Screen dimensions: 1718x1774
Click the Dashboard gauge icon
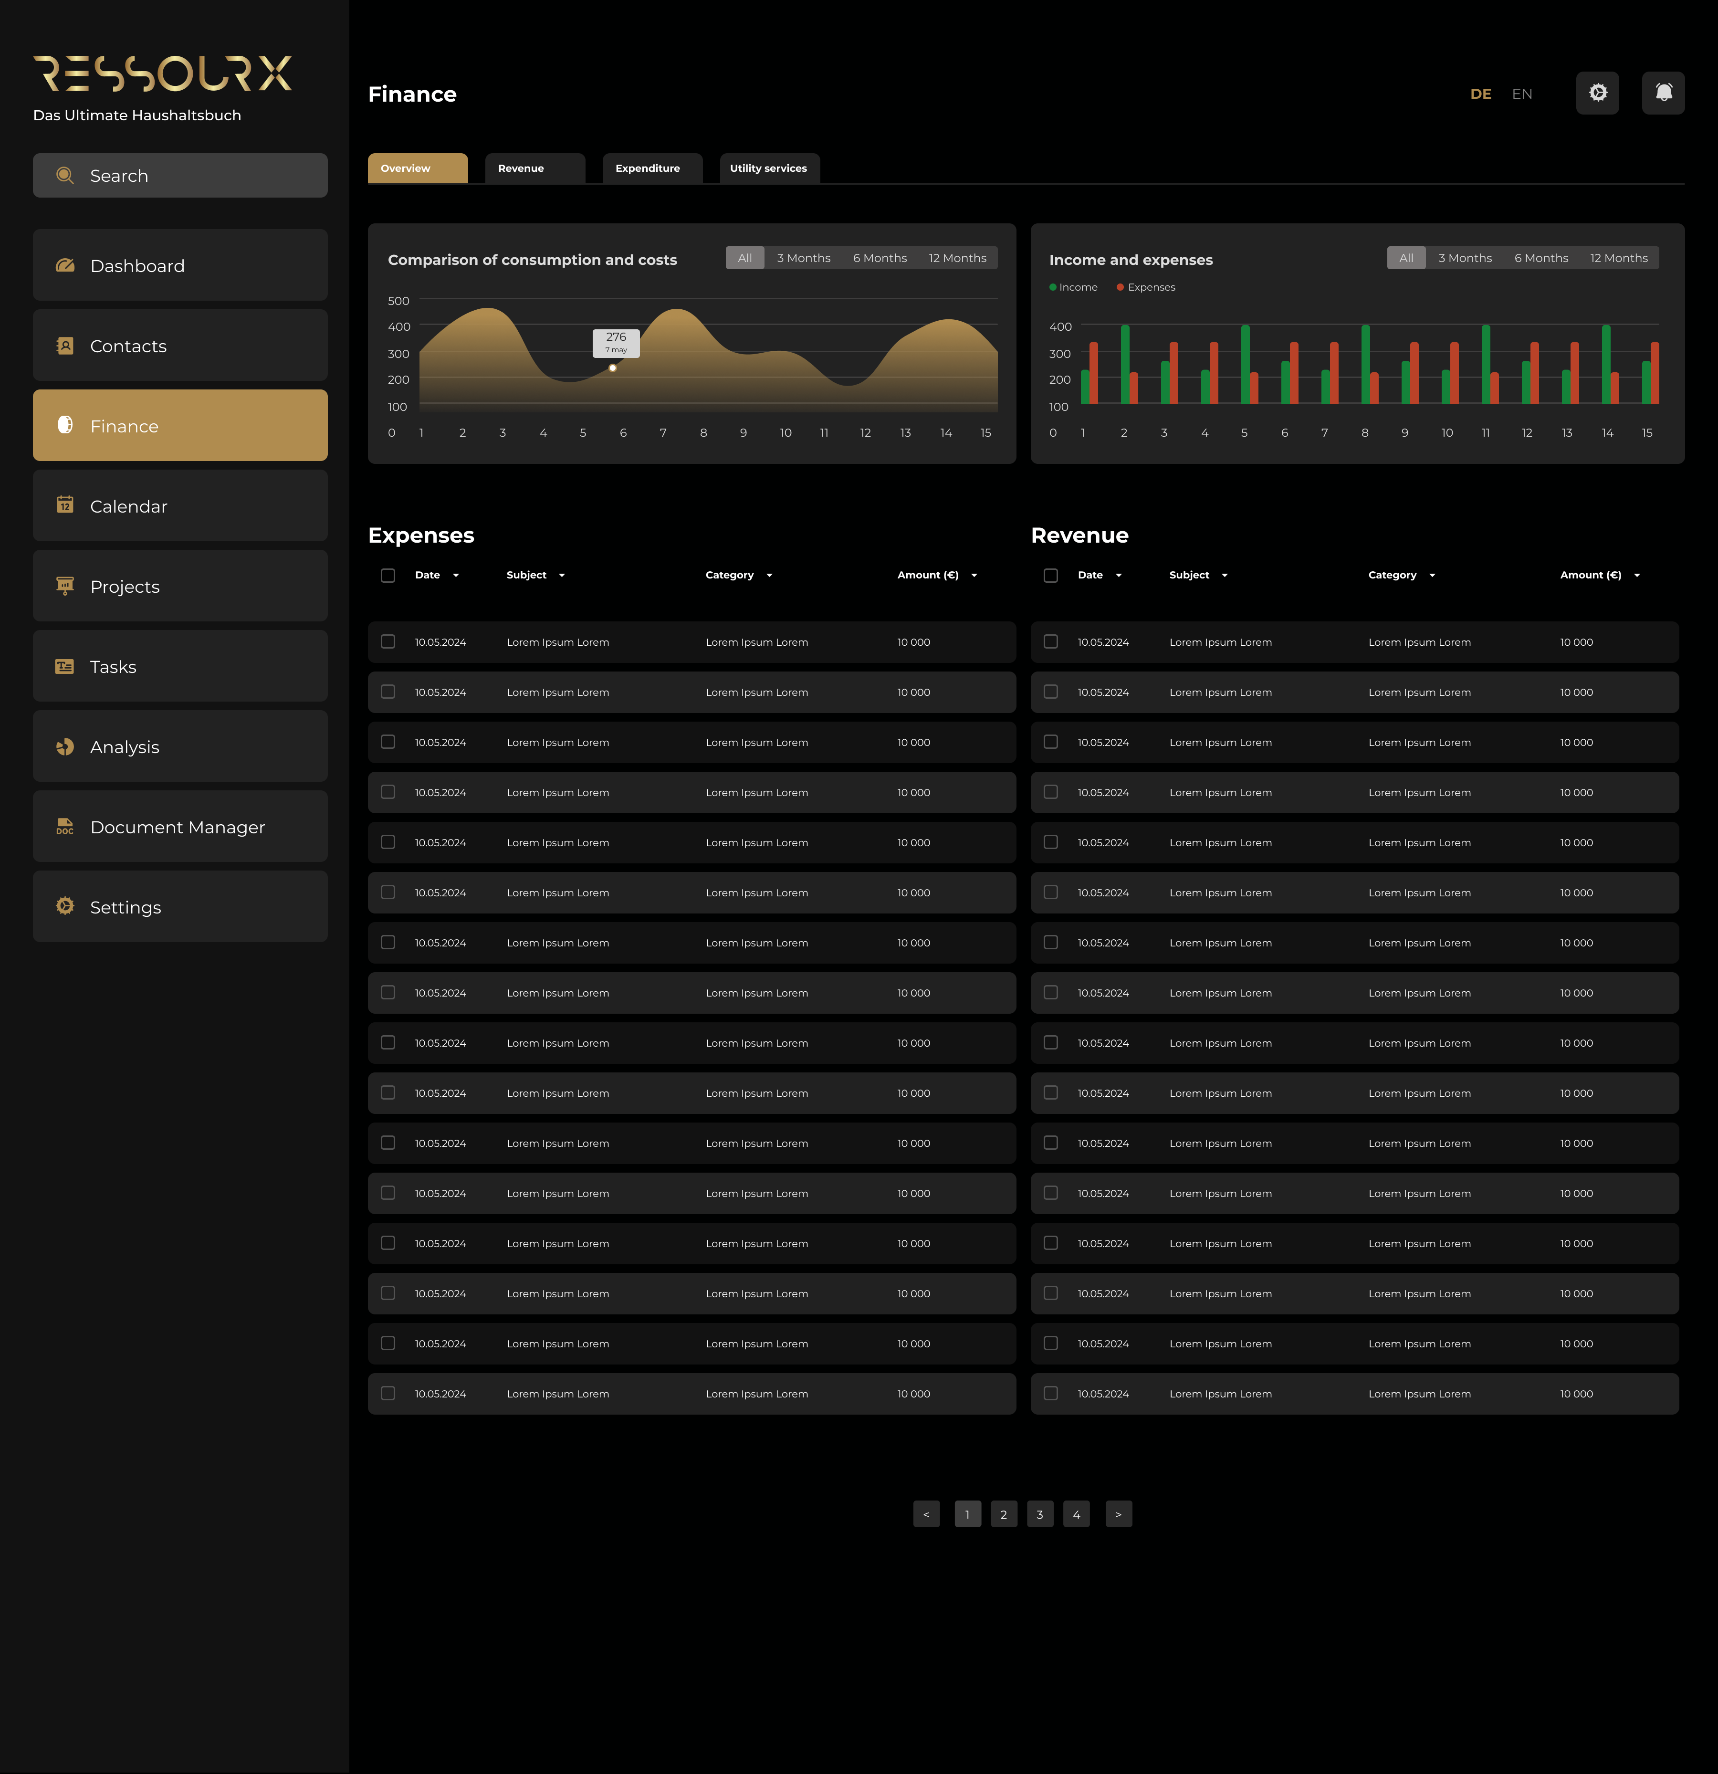(65, 265)
